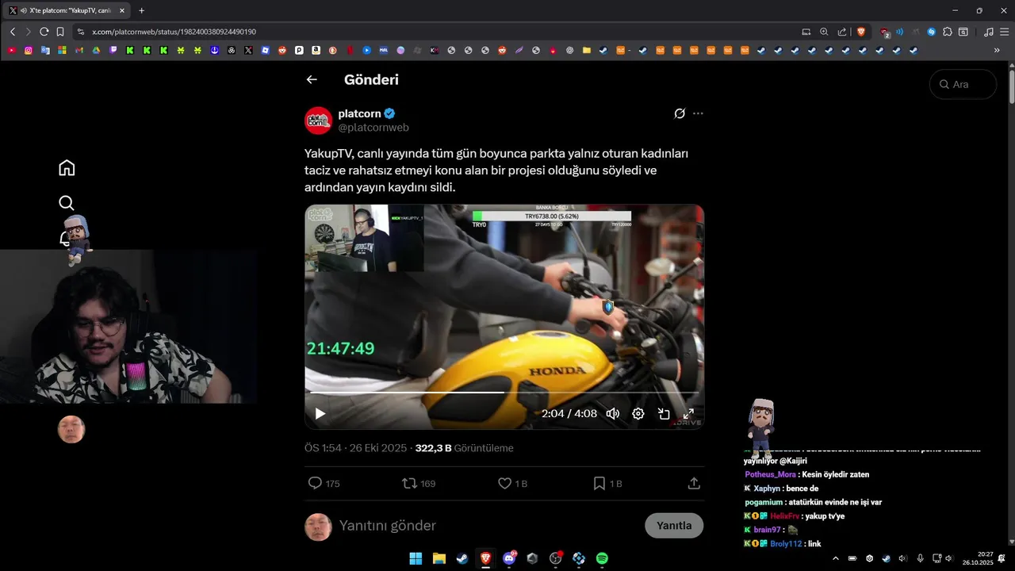The width and height of the screenshot is (1015, 571).
Task: Click the platcorn profile avatar
Action: pos(318,121)
